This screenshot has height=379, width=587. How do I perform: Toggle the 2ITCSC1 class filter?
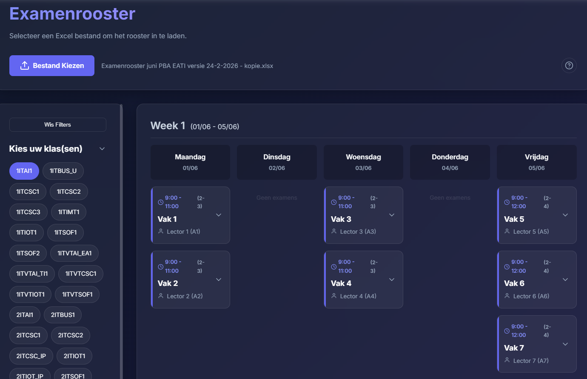coord(28,335)
